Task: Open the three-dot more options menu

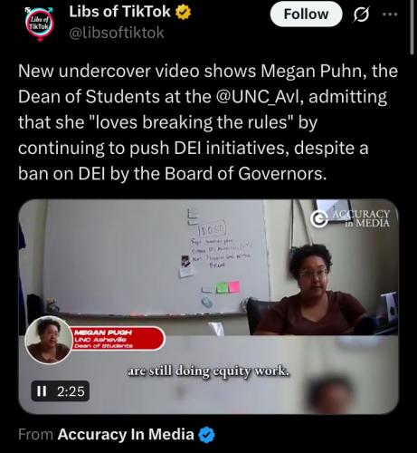Action: (x=390, y=14)
